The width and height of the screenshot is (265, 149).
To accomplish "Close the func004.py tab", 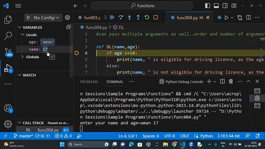I will [x=208, y=17].
